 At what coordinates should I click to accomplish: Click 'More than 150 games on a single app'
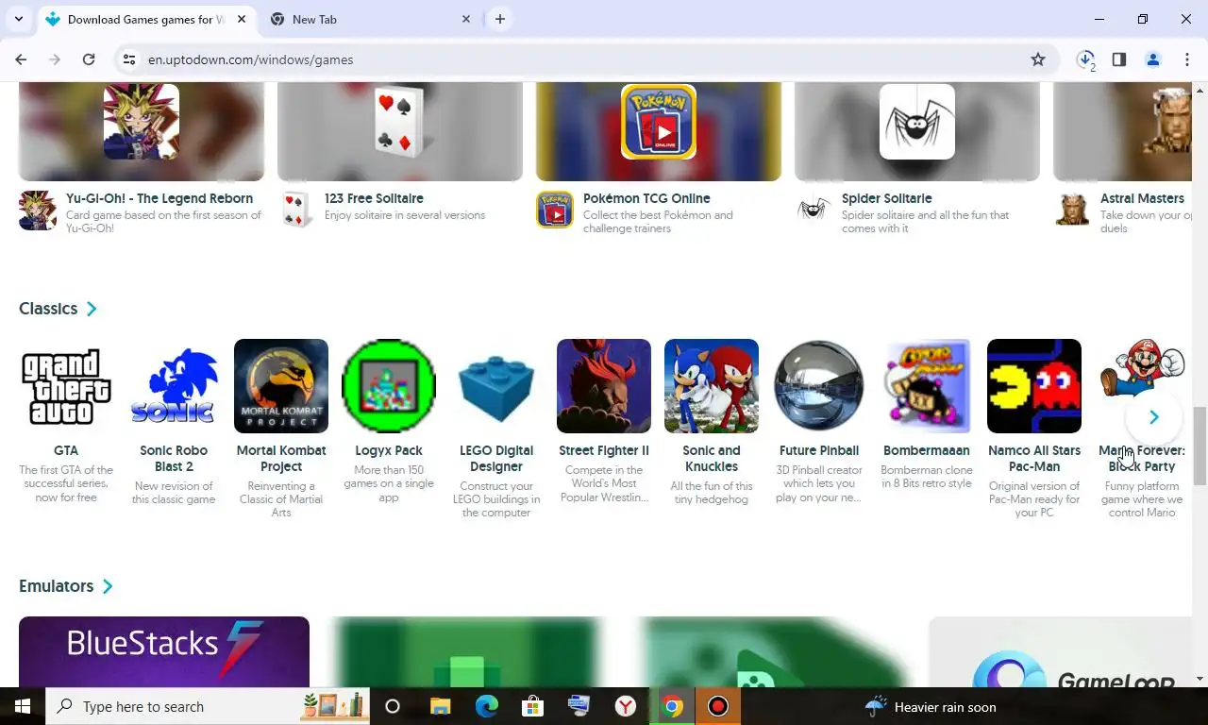click(389, 483)
